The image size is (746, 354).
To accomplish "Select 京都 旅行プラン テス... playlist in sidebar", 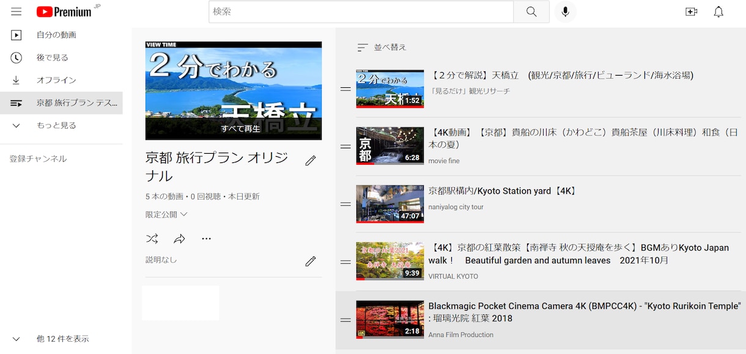I will [x=61, y=103].
